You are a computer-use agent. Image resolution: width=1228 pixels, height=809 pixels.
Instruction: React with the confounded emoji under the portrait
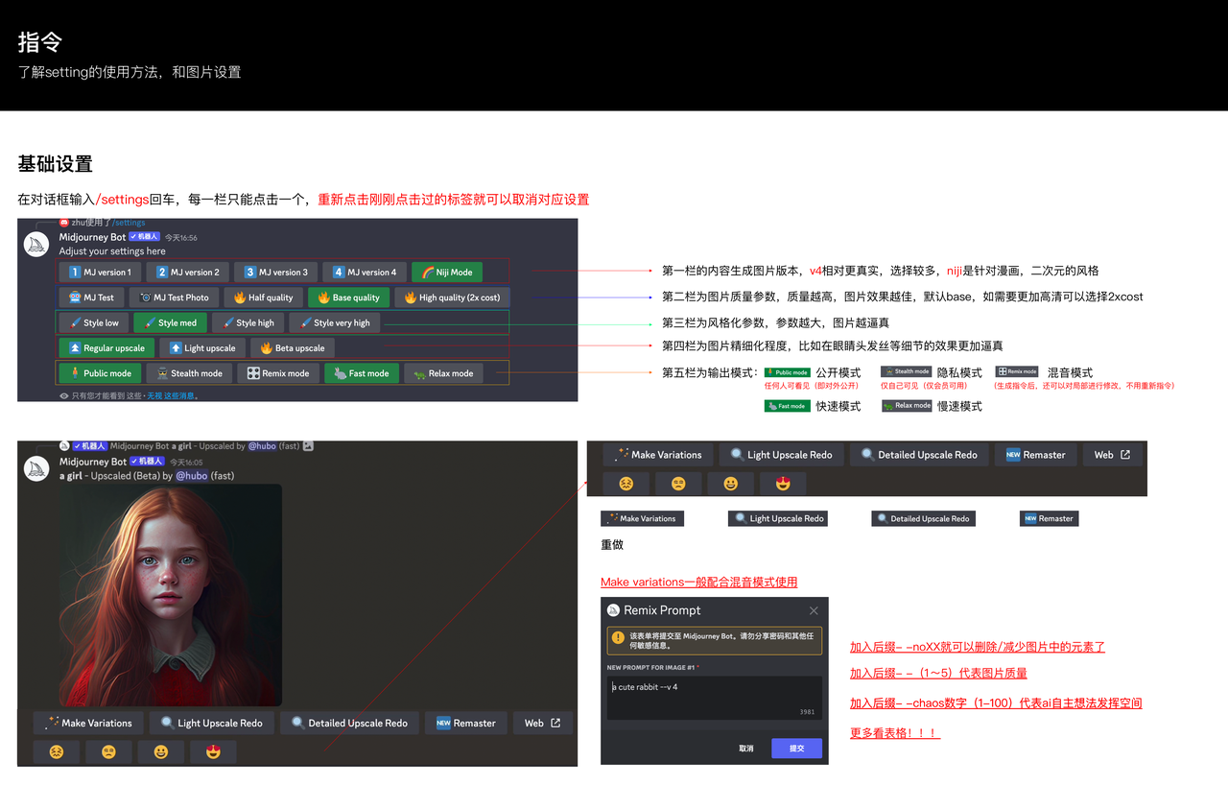pyautogui.click(x=56, y=751)
